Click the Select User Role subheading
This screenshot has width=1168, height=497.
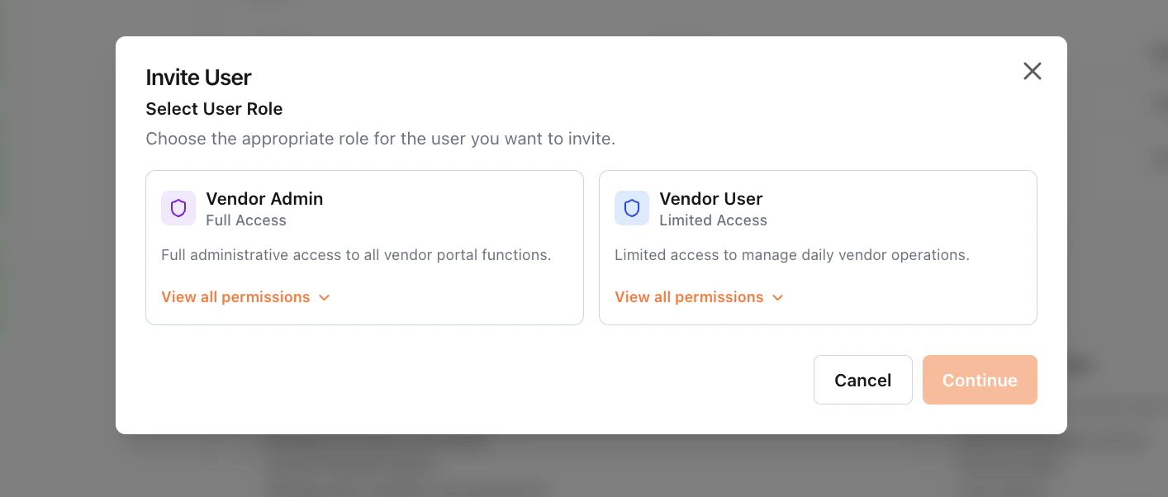(x=214, y=109)
